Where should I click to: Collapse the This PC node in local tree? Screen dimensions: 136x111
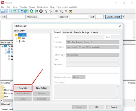[6, 53]
